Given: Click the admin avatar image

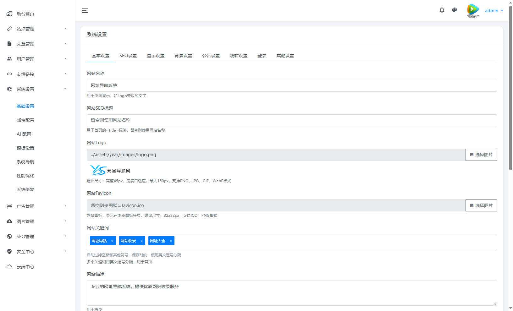Looking at the screenshot, I should (473, 11).
